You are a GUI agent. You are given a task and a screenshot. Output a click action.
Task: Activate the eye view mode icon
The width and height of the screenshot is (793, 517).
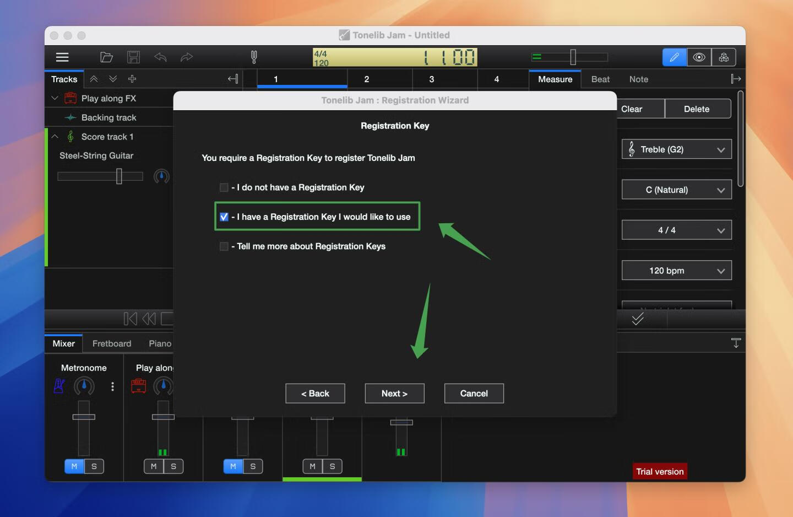(x=699, y=57)
